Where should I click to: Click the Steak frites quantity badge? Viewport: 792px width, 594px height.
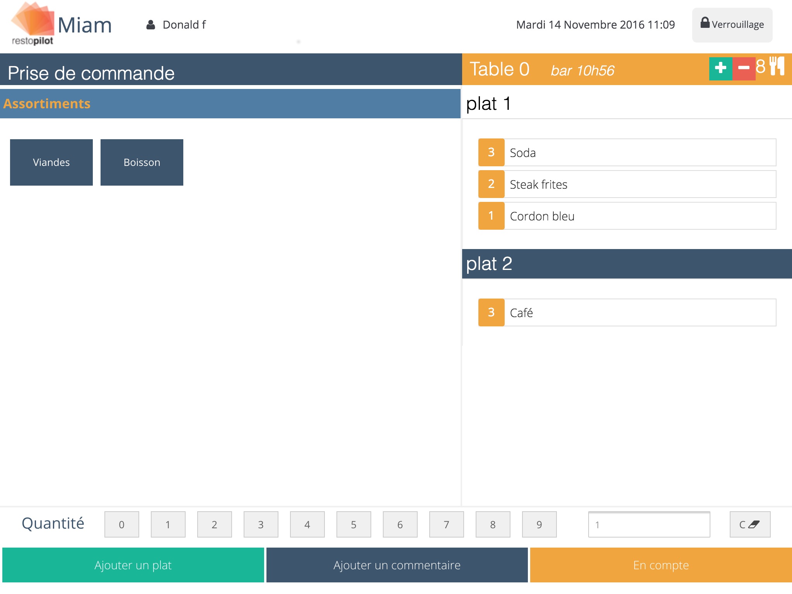pos(491,184)
